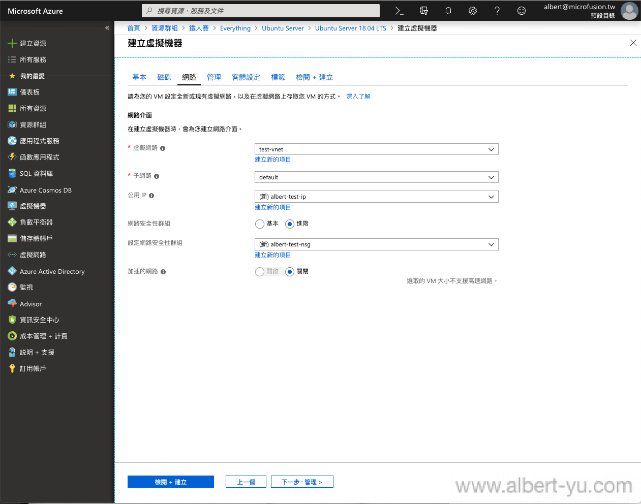Open Cloud Shell from the top bar

pos(399,11)
